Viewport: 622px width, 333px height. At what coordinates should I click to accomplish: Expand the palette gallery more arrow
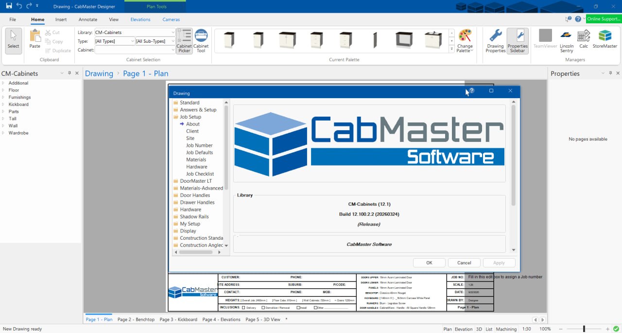point(452,49)
